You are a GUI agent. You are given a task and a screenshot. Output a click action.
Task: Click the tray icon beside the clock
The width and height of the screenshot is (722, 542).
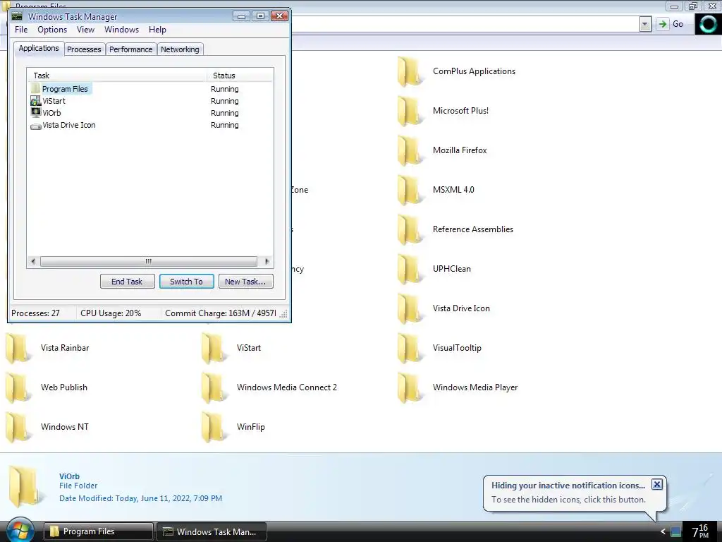click(x=675, y=532)
